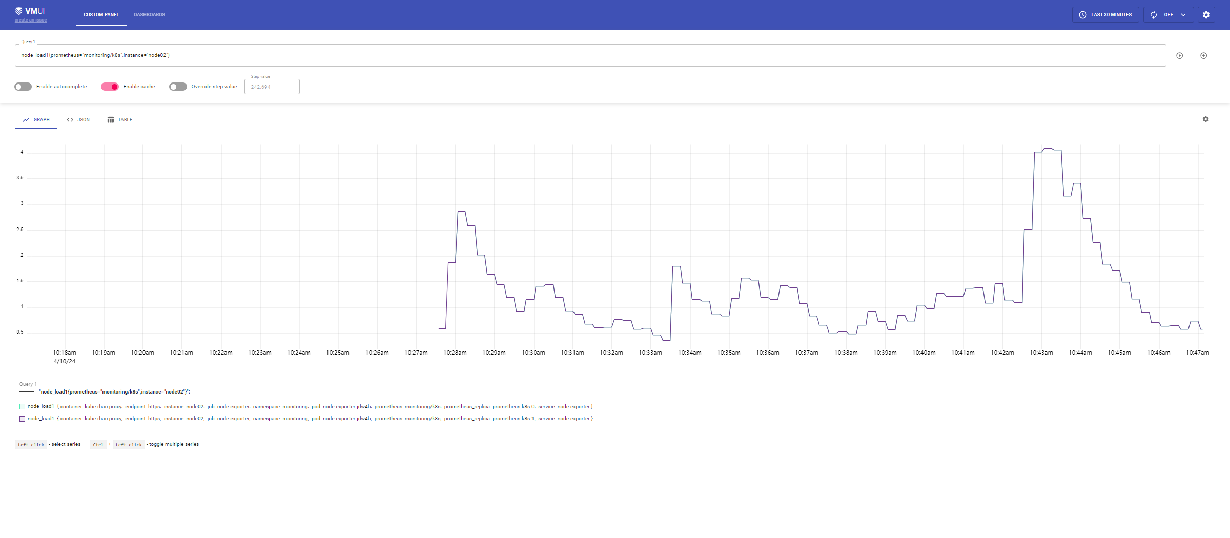Screen dimensions: 1230x538
Task: Click the 10:43am axis label
Action: 1041,353
